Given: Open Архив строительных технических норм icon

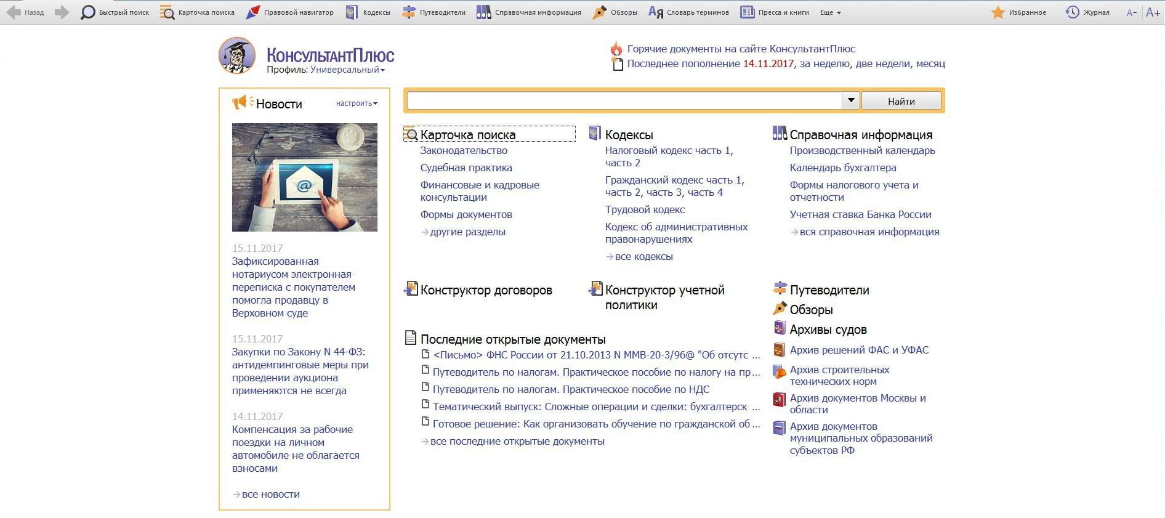Looking at the screenshot, I should click(780, 372).
